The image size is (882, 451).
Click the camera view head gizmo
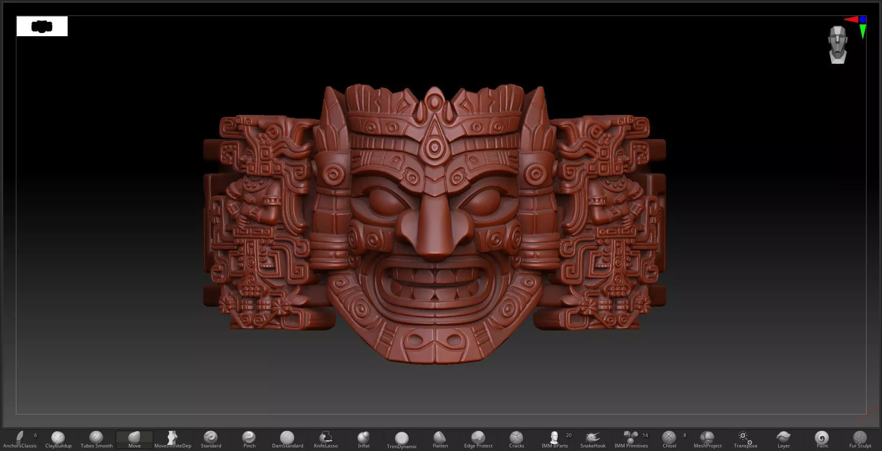(x=837, y=45)
